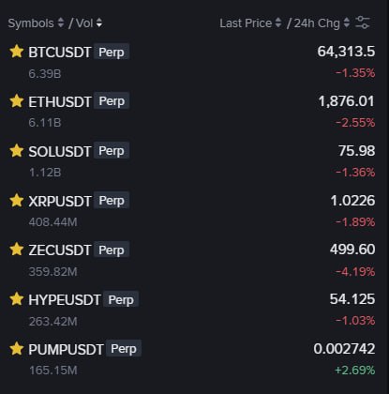
Task: Click the Symbols column header
Action: point(31,23)
